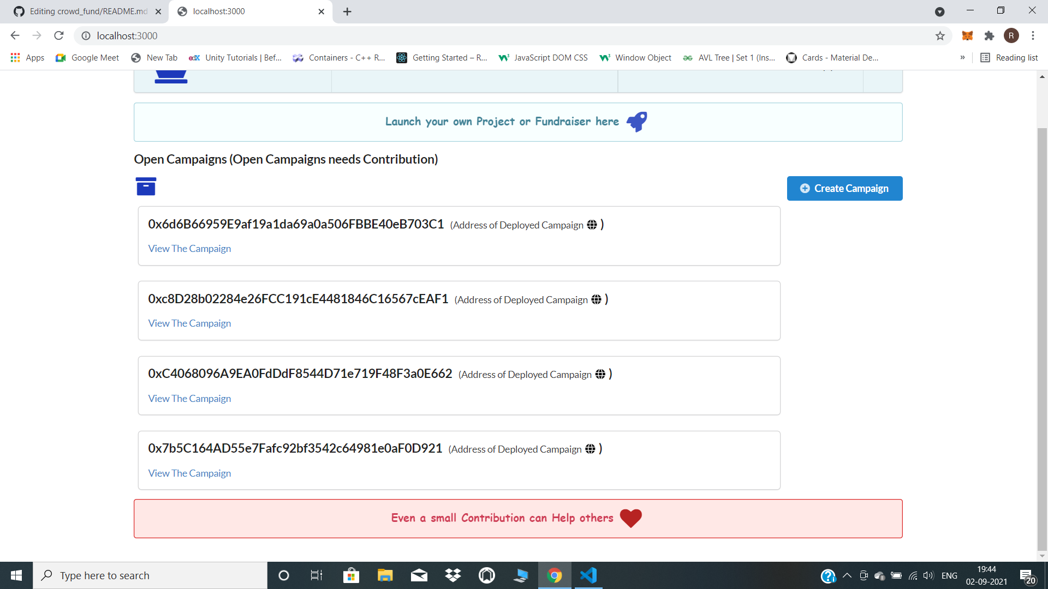Screen dimensions: 1048x589
Task: Expand the hidden bookmarks overflow chevron
Action: click(962, 58)
